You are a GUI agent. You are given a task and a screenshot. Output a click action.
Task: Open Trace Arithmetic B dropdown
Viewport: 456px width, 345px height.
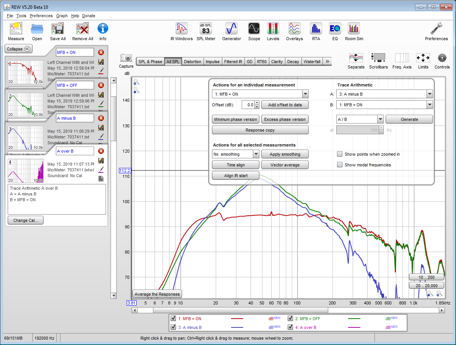(x=430, y=105)
